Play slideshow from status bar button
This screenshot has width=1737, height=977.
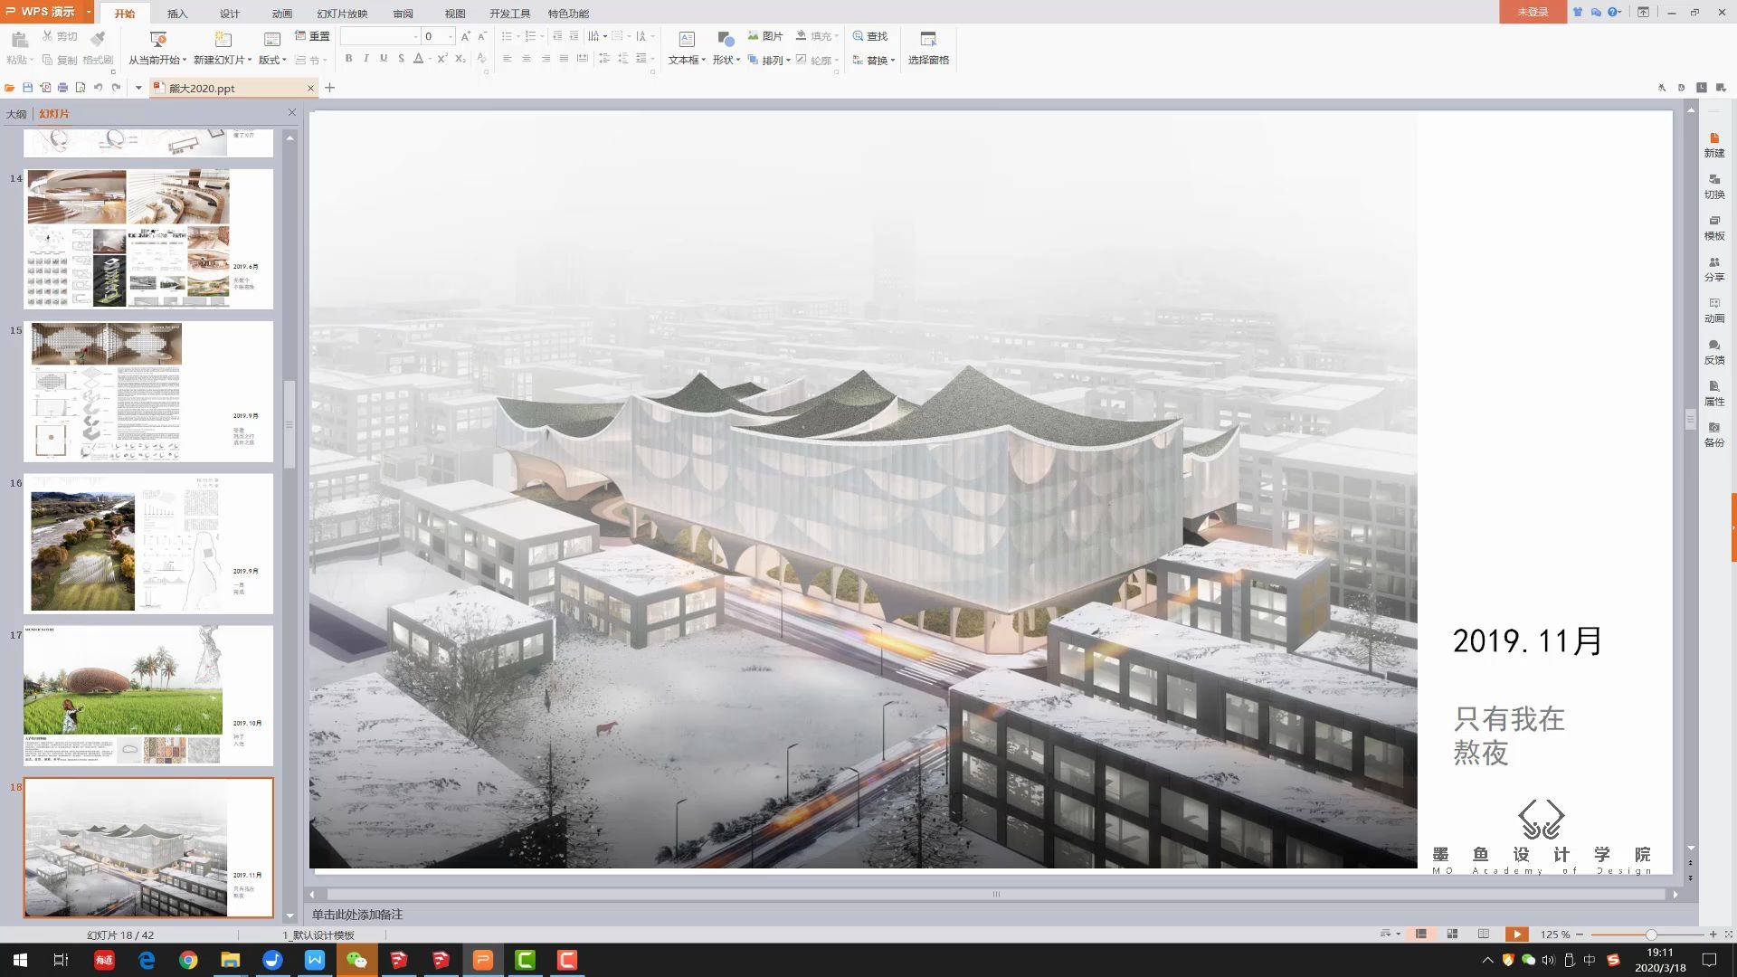tap(1516, 934)
